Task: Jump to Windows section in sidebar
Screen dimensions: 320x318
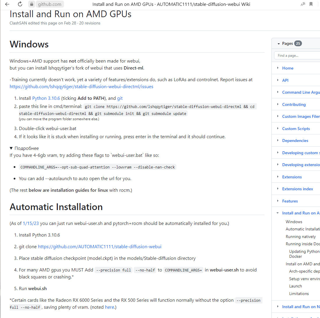Action: pyautogui.click(x=294, y=222)
